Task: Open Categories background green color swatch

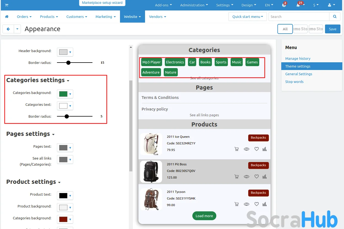Action: tap(65, 94)
